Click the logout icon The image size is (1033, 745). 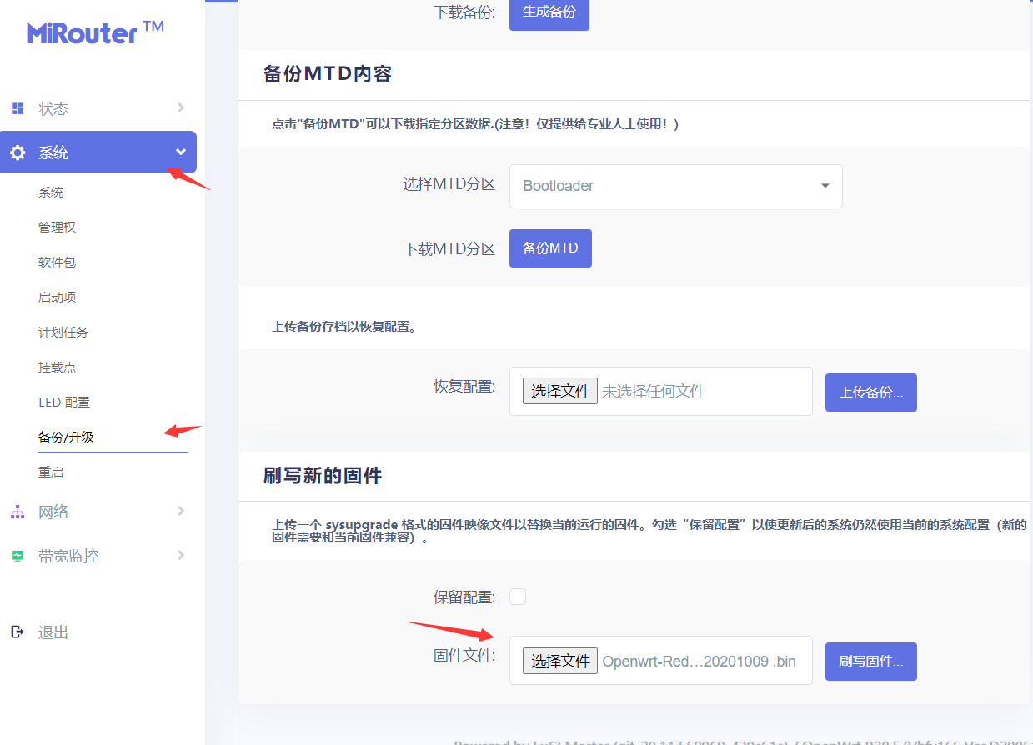(18, 632)
